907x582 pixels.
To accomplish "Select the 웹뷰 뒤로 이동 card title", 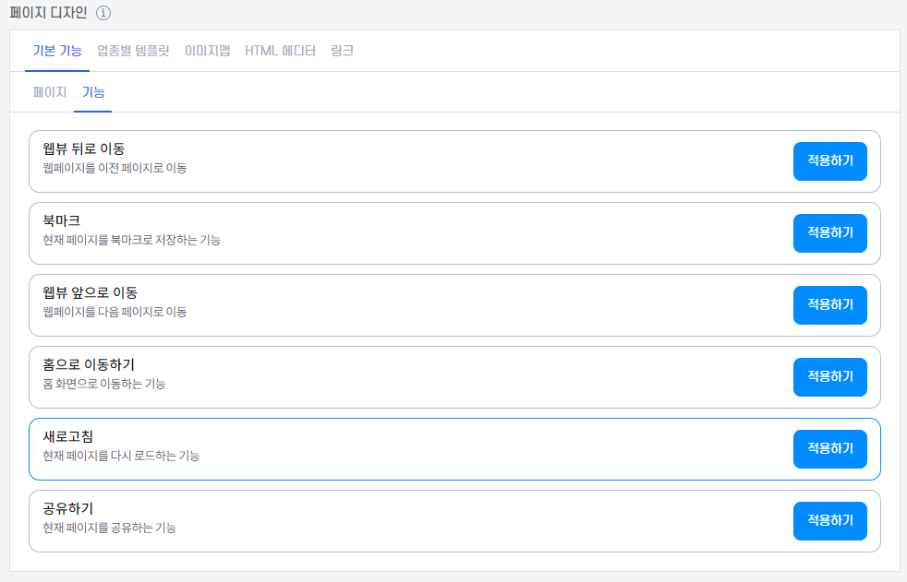I will [x=84, y=148].
